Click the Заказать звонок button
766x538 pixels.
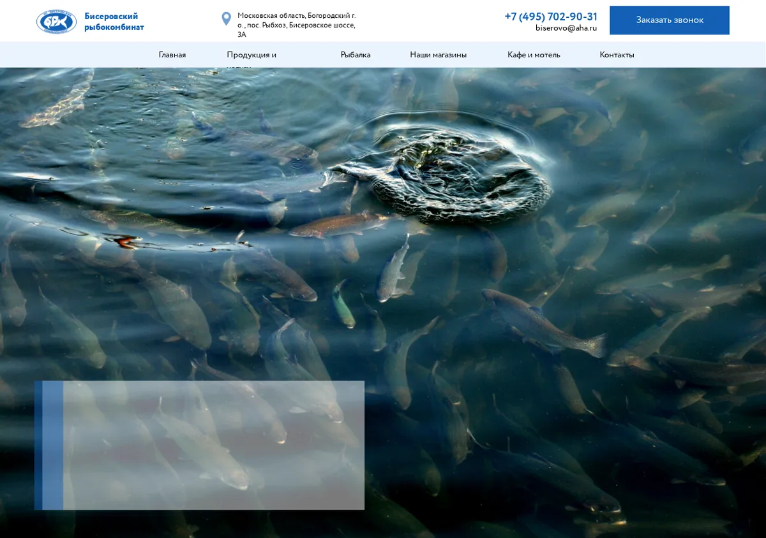(x=670, y=20)
